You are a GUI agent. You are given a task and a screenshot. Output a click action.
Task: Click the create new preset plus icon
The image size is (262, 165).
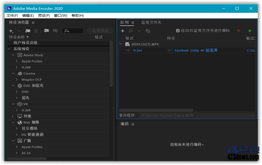point(11,31)
